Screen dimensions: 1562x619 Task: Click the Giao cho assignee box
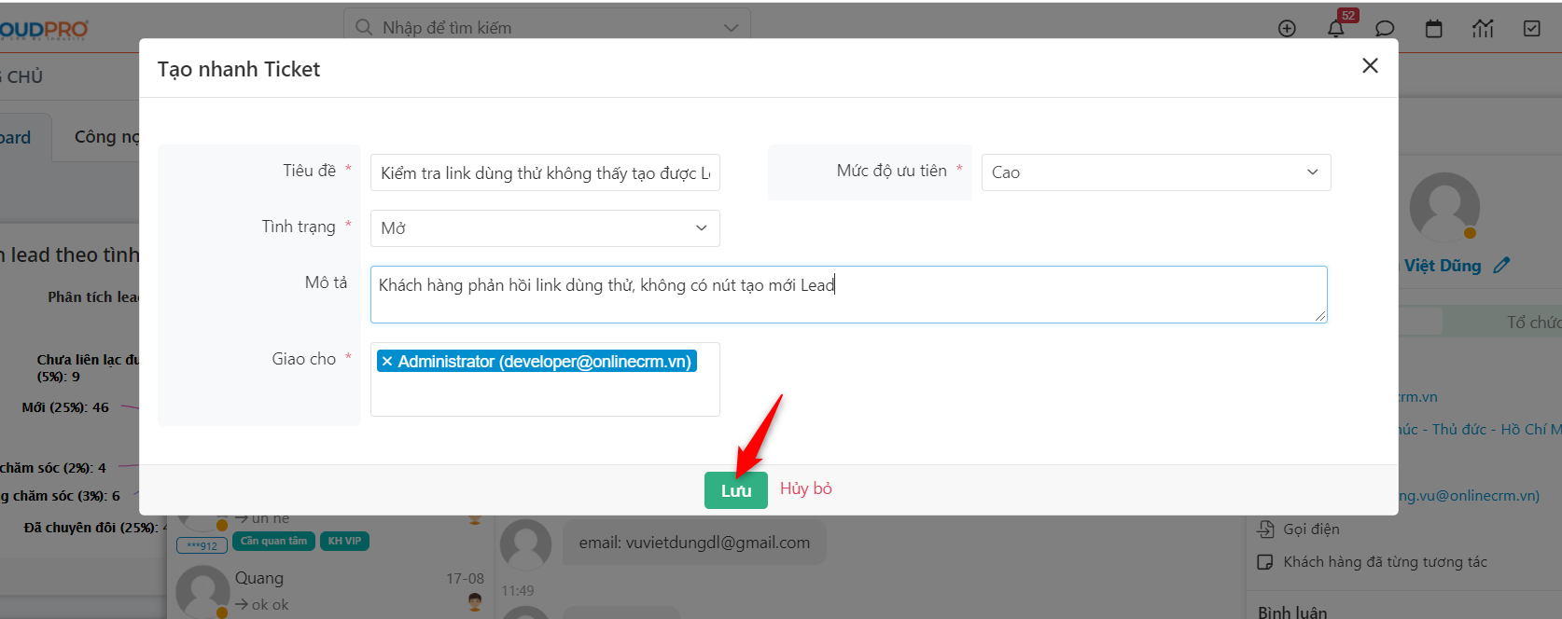pos(545,379)
